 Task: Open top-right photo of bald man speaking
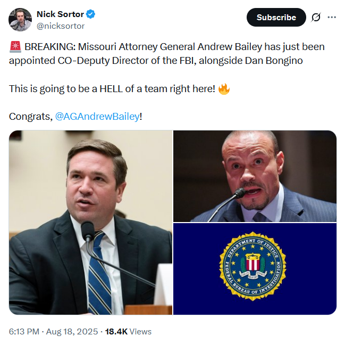click(255, 176)
